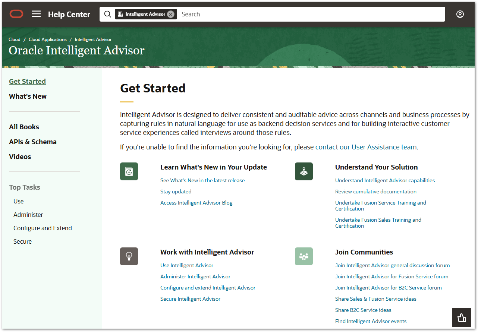The width and height of the screenshot is (478, 332).
Task: Focus the Search input field
Action: pos(311,14)
